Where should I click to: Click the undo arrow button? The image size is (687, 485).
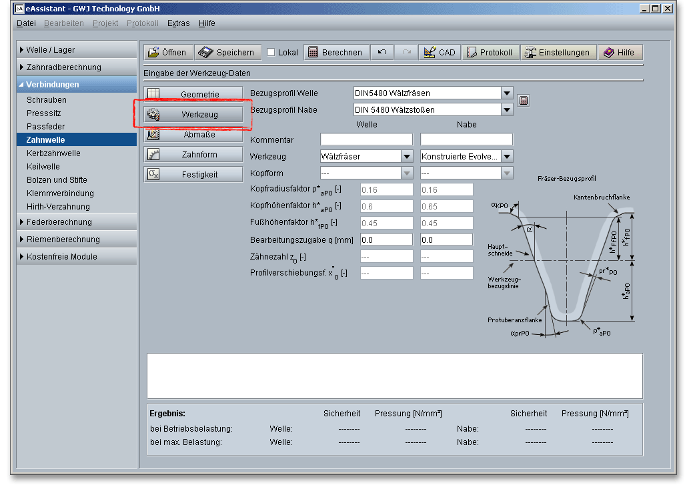(382, 53)
